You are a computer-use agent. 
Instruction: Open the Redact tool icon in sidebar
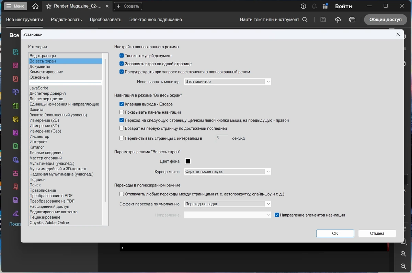click(x=15, y=173)
